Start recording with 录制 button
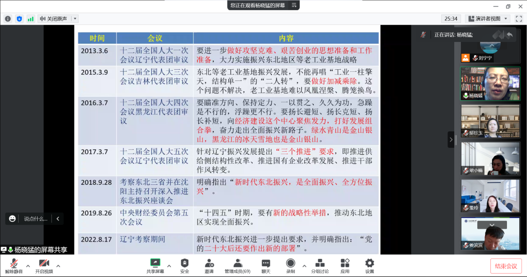 [290, 266]
